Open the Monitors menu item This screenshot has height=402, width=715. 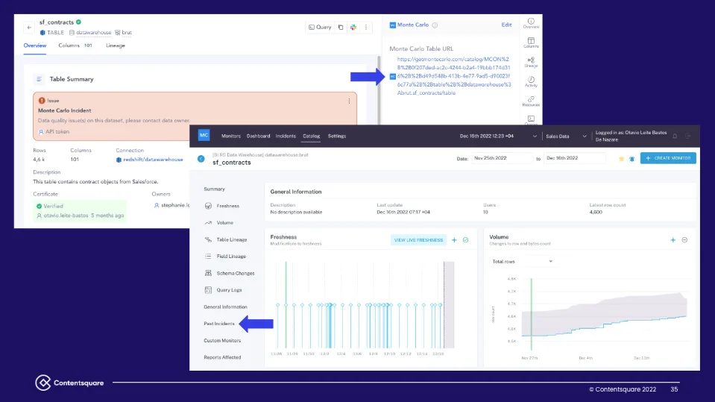click(x=230, y=136)
